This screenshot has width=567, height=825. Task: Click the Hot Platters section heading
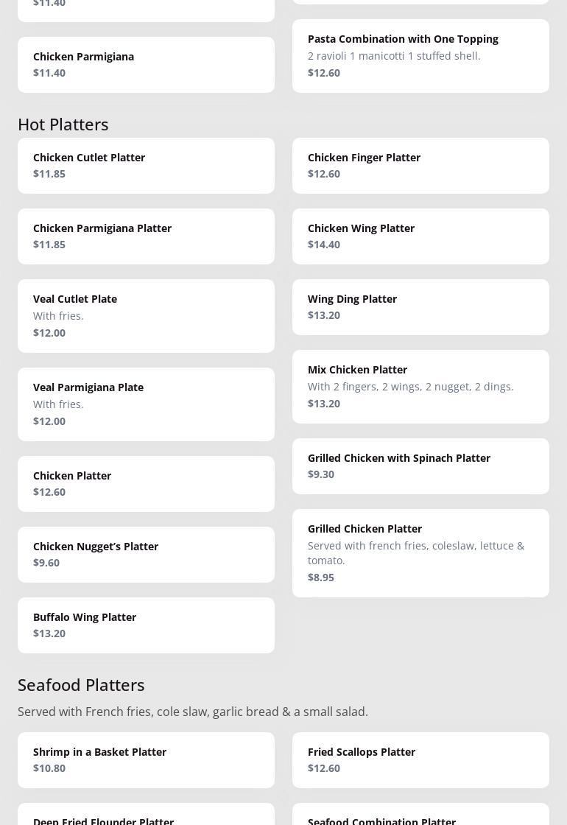coord(63,124)
